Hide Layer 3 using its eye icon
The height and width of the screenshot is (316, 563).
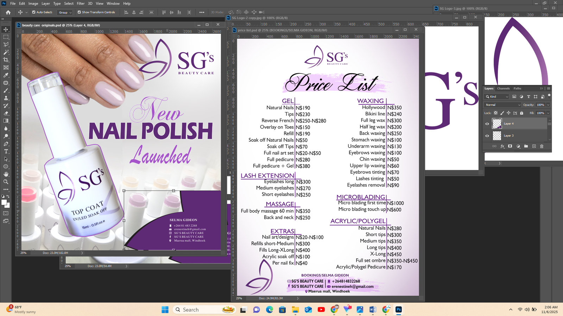487,136
